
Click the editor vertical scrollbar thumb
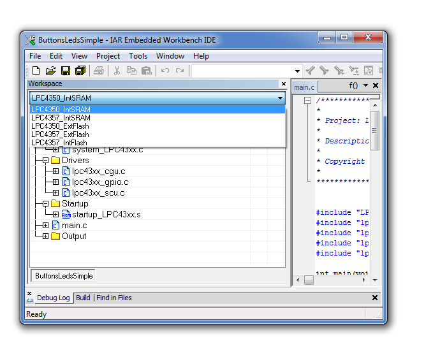[x=374, y=131]
